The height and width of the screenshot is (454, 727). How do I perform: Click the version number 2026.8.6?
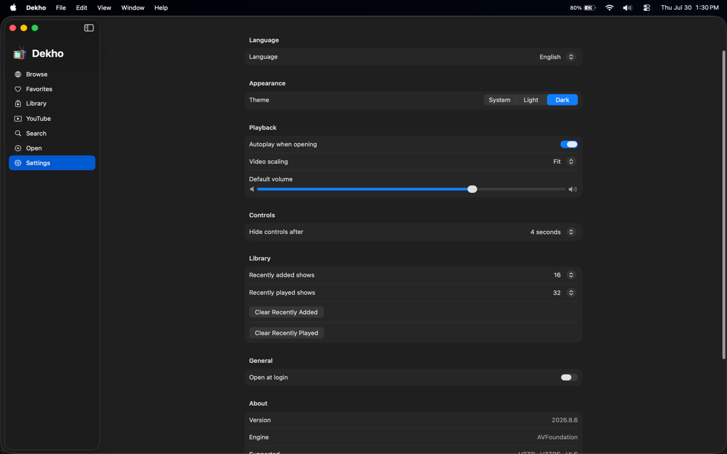pyautogui.click(x=565, y=421)
